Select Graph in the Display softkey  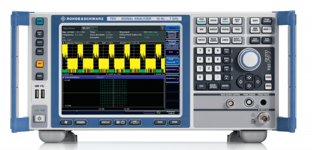[172, 43]
